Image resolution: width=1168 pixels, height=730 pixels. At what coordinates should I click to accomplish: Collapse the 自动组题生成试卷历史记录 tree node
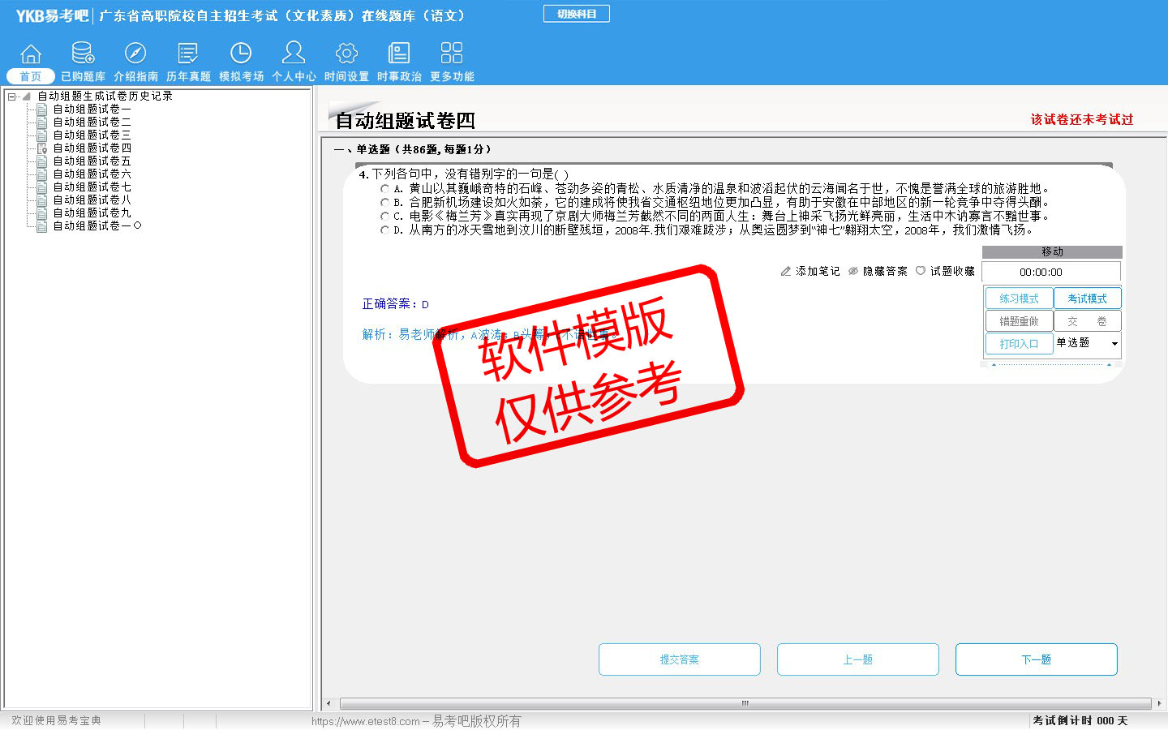[x=12, y=97]
